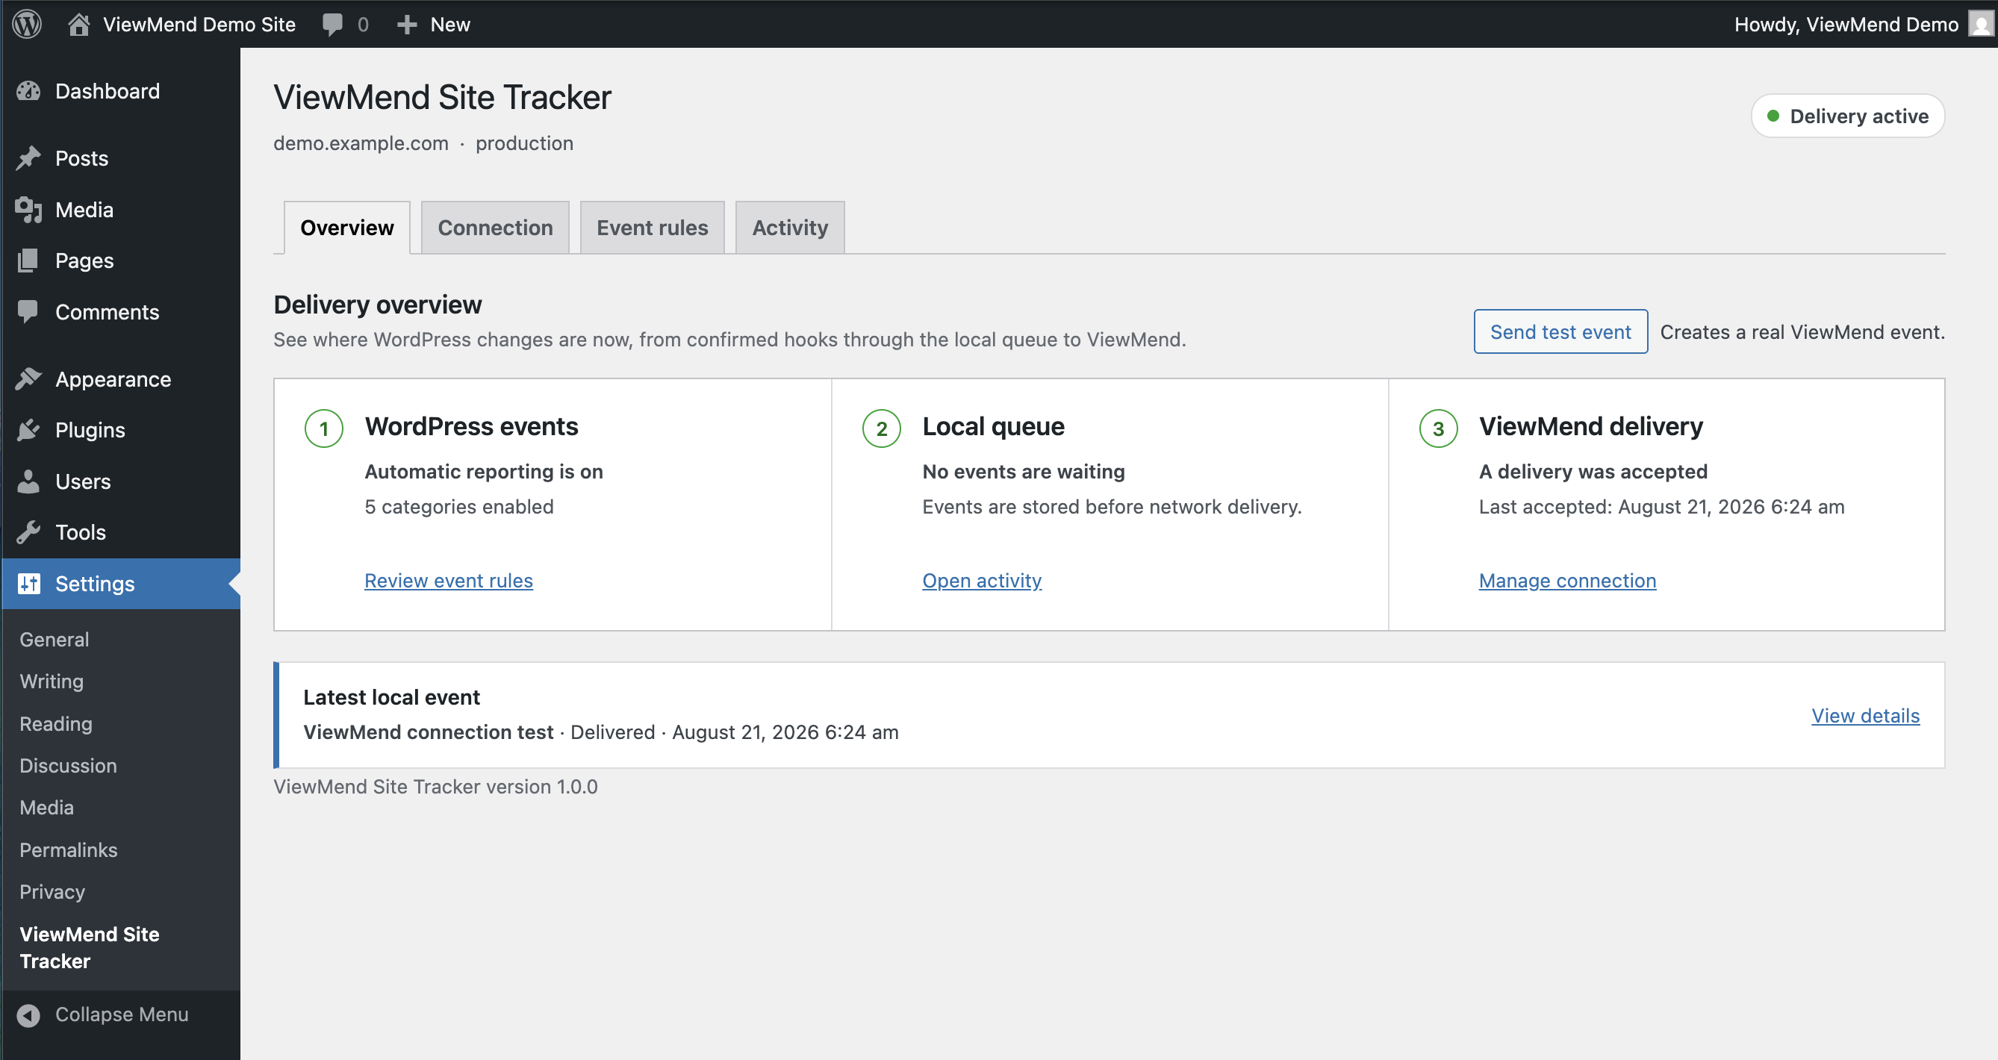Click 'A delivery was accepted' text
1998x1060 pixels.
(x=1593, y=472)
